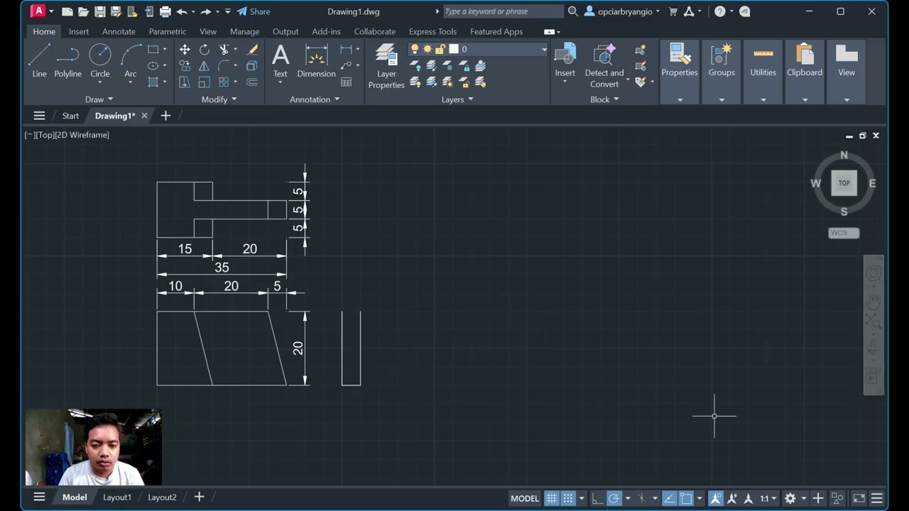The height and width of the screenshot is (511, 909).
Task: Create a new drawing with New icon
Action: [x=67, y=11]
